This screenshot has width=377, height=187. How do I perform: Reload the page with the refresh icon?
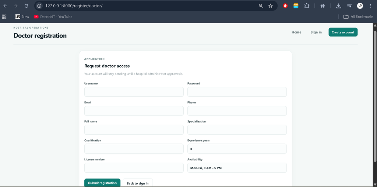tap(27, 6)
